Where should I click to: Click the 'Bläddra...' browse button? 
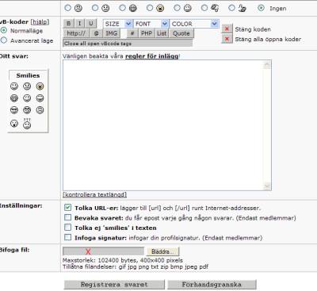point(162,251)
